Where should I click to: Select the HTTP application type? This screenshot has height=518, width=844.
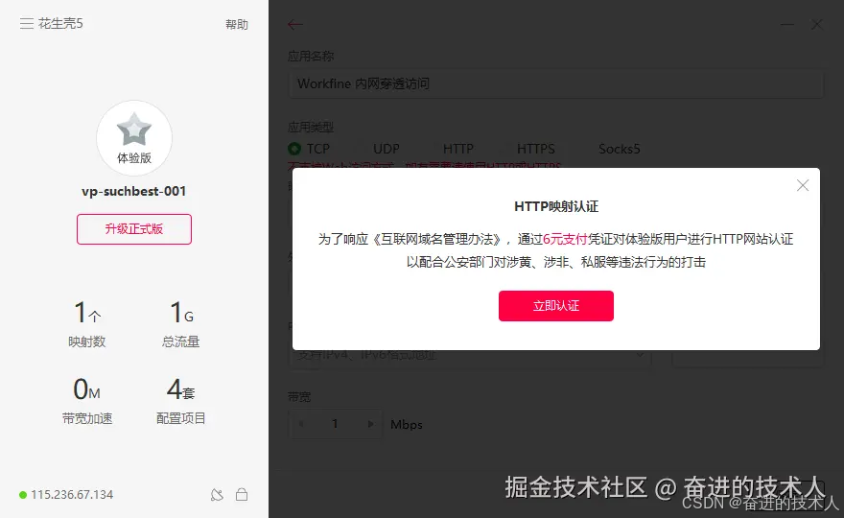458,149
